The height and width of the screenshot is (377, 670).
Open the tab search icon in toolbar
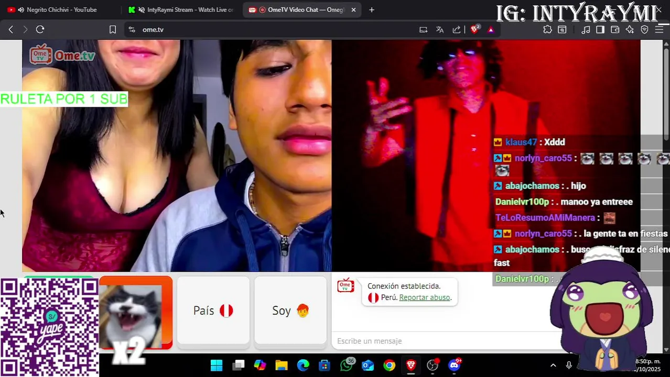pos(562,30)
